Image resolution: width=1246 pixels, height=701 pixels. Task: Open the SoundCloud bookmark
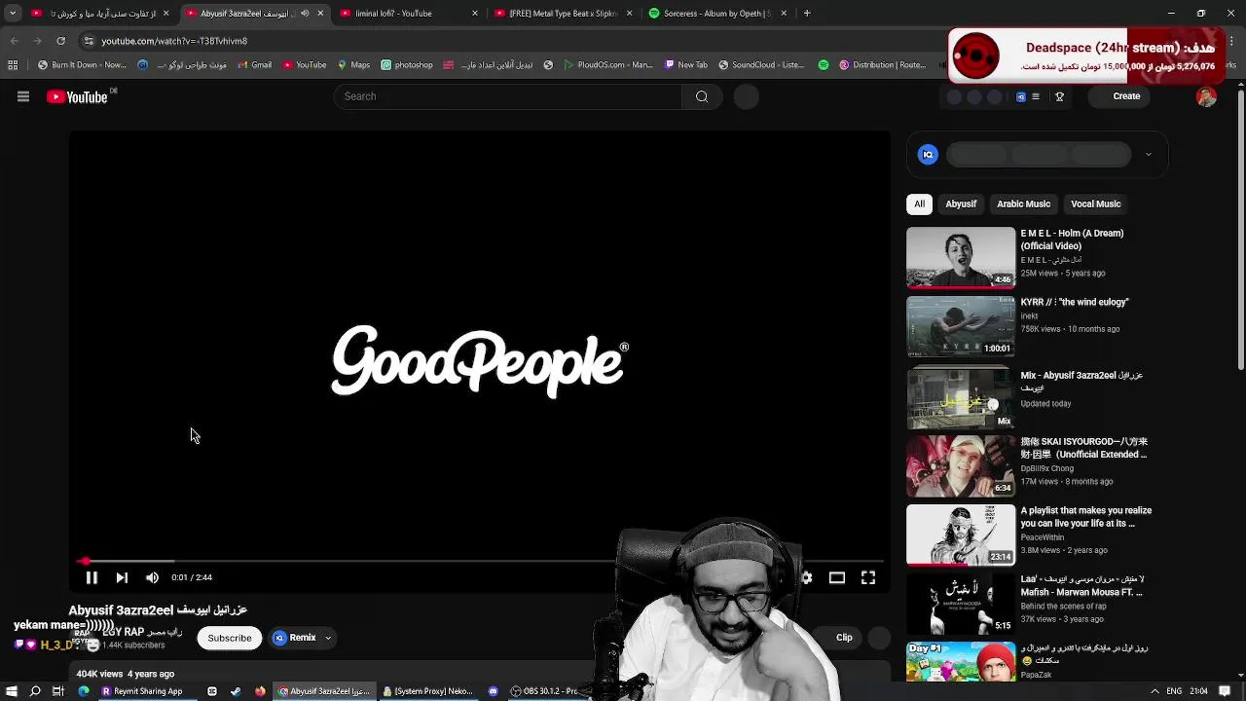(761, 65)
